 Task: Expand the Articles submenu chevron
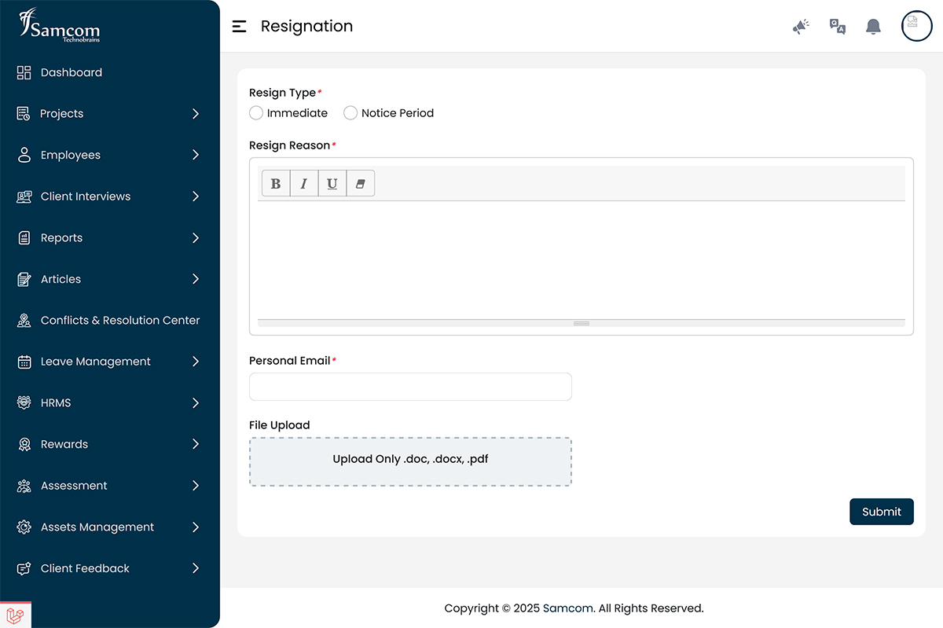[196, 279]
